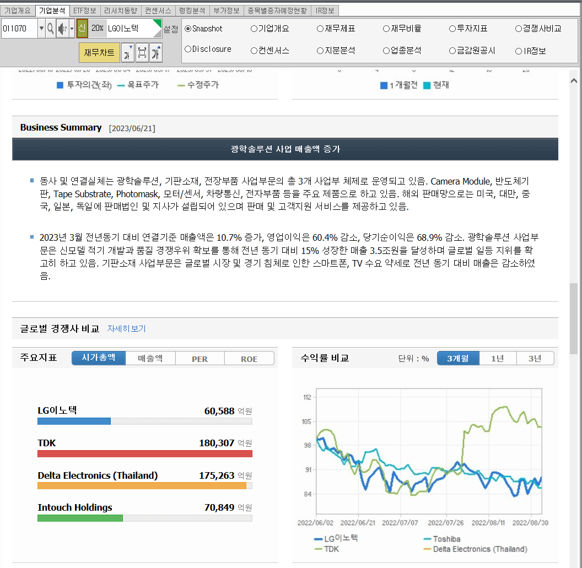
Task: Set return comparison to 1년
Action: pos(498,359)
